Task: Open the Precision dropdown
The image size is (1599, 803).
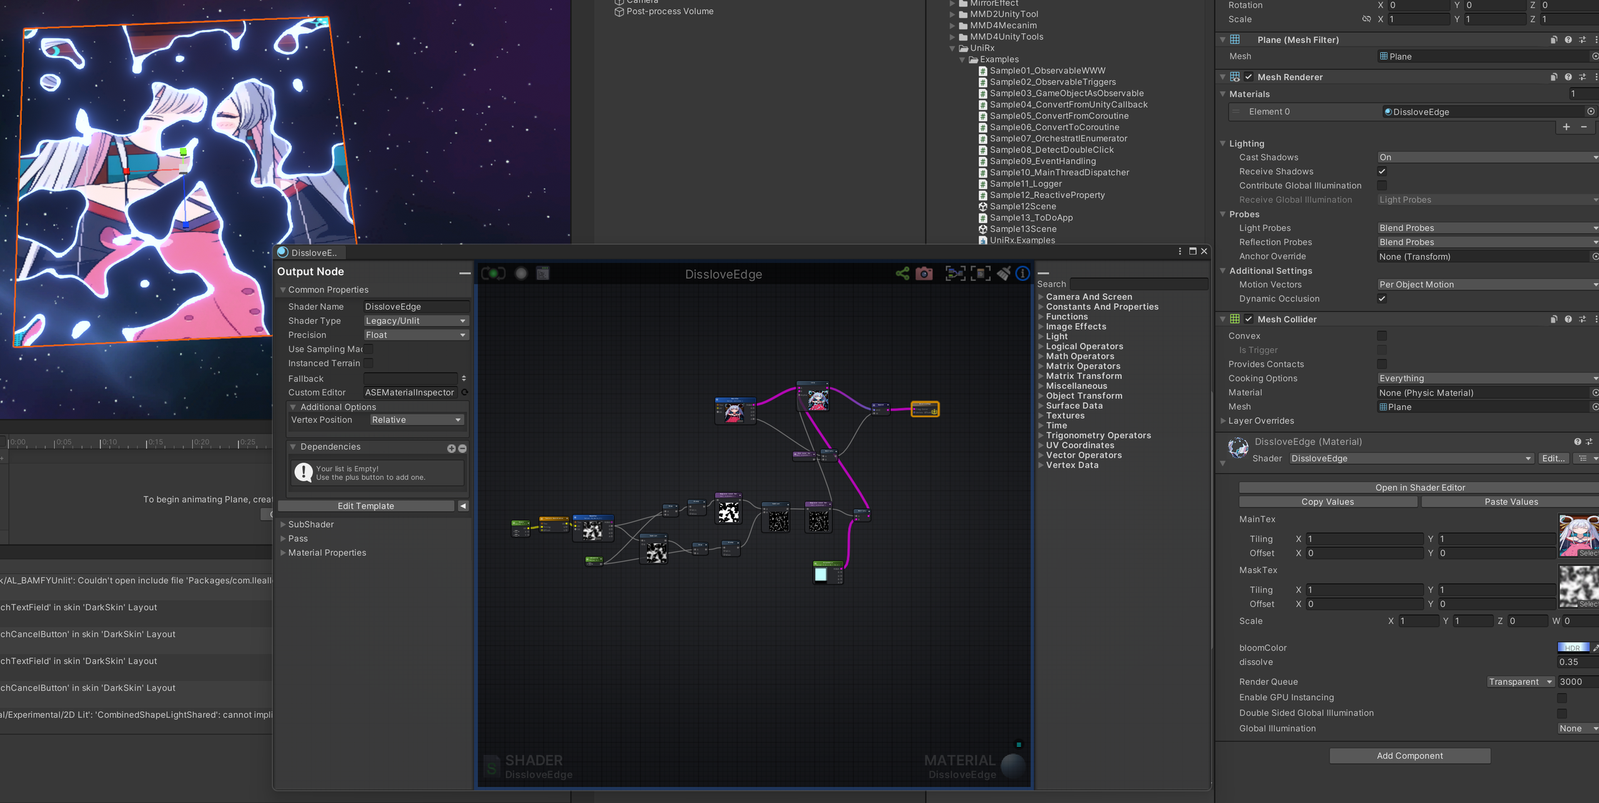Action: [416, 335]
